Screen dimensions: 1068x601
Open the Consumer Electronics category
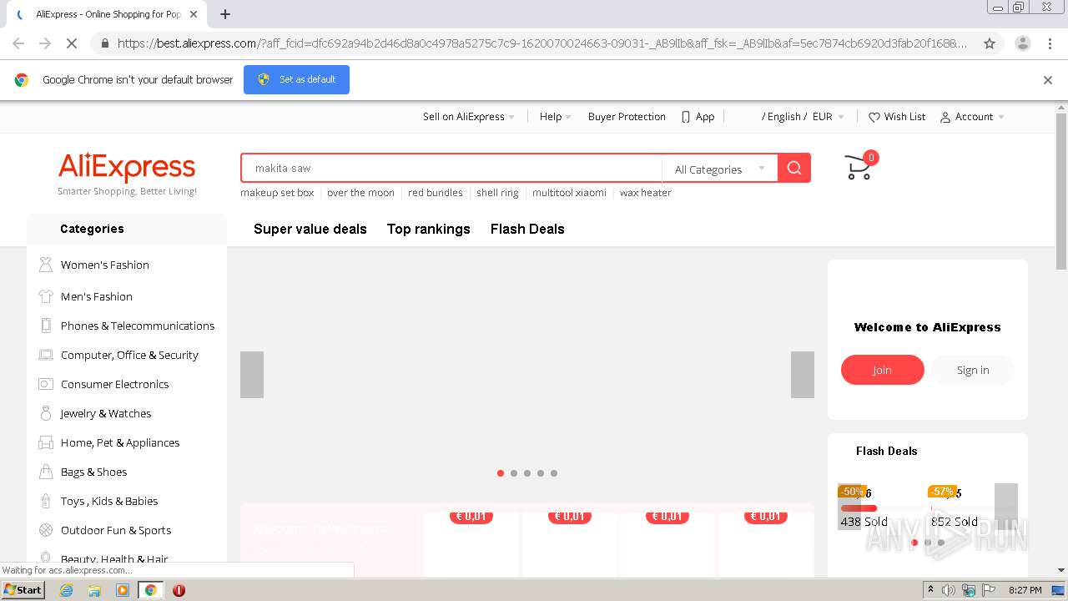pyautogui.click(x=115, y=384)
